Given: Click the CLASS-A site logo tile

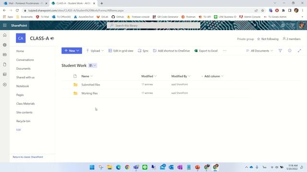Looking at the screenshot, I should point(21,38).
